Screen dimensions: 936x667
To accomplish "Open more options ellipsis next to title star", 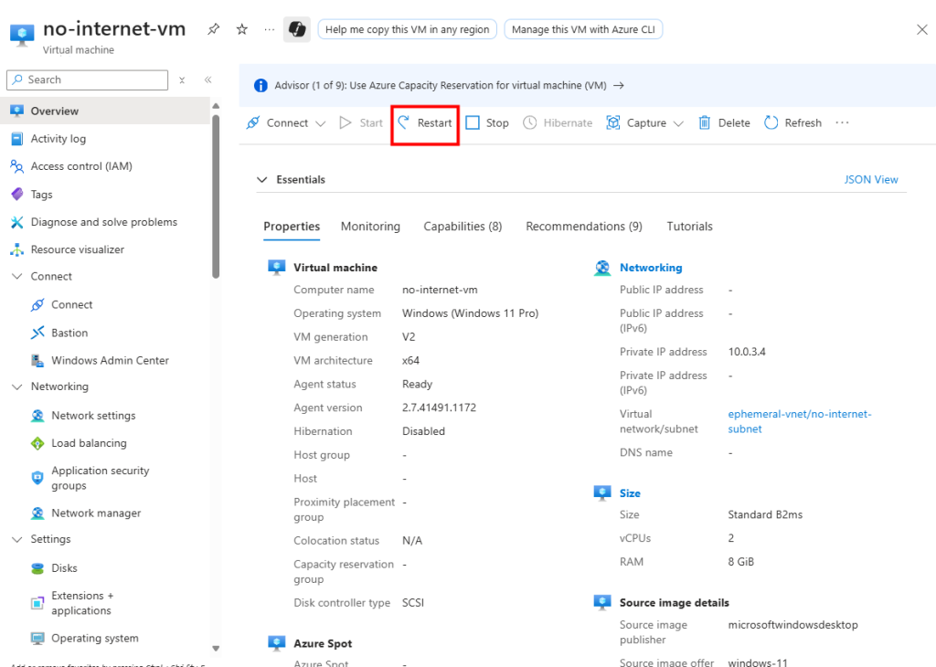I will [x=270, y=29].
